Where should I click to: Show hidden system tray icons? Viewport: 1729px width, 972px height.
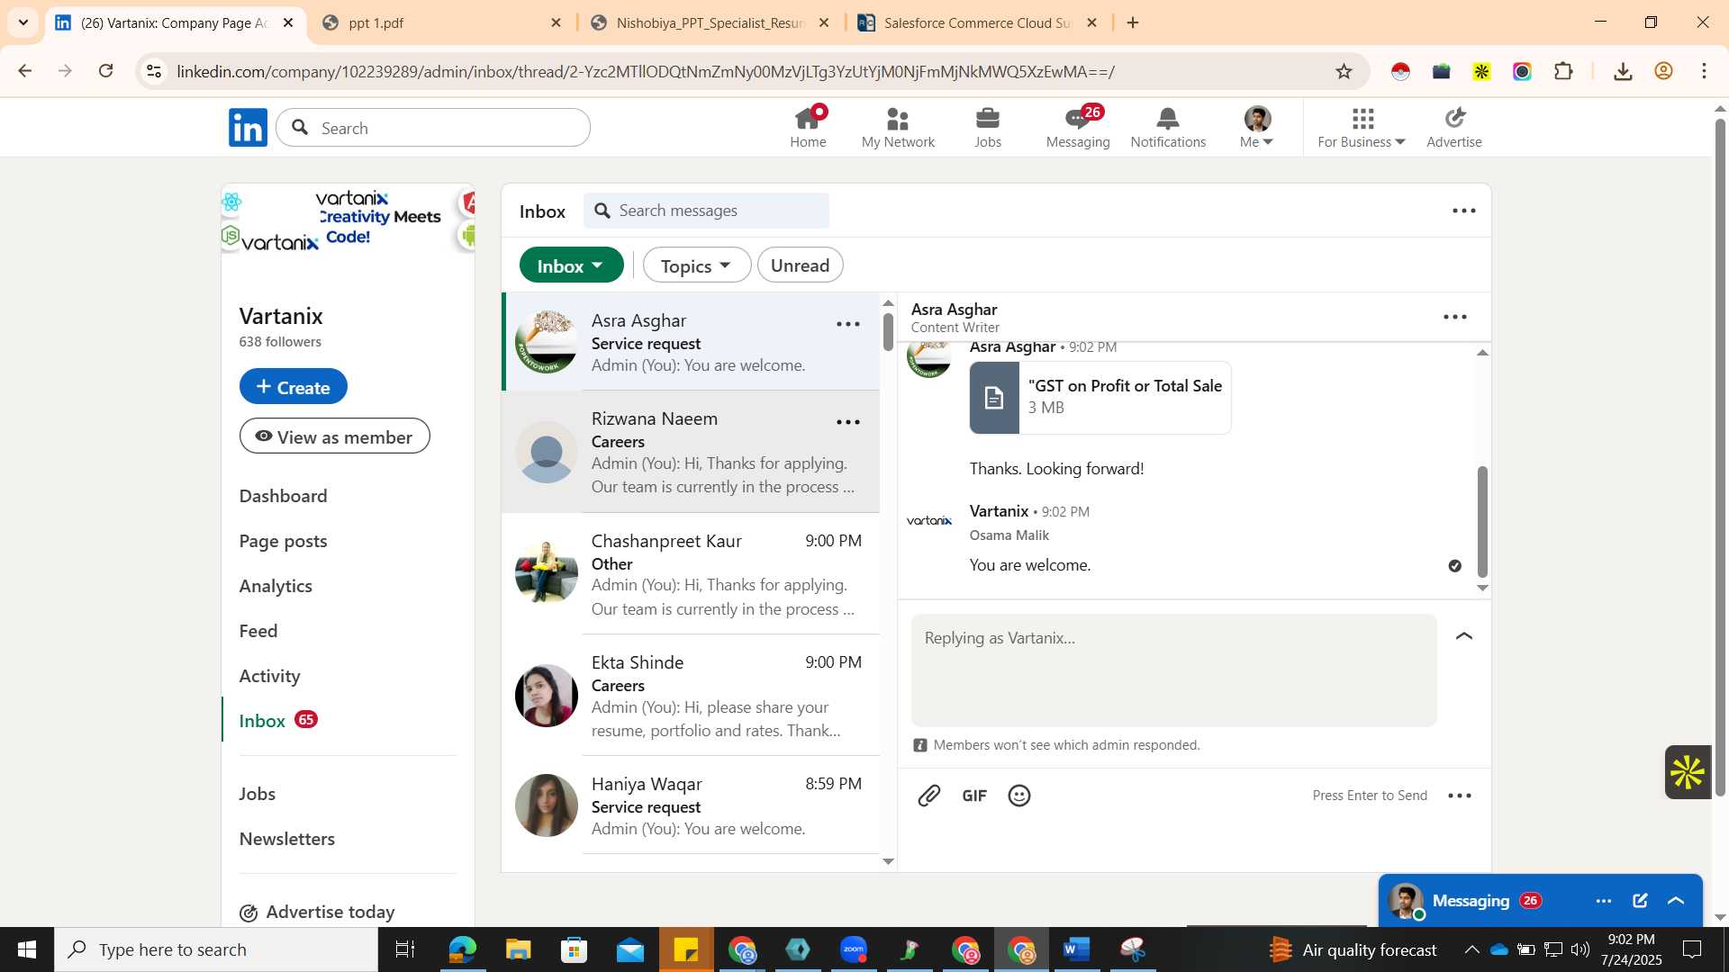pyautogui.click(x=1471, y=949)
